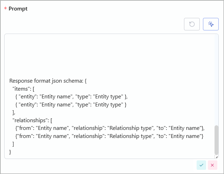This screenshot has height=174, width=224.
Task: Click the scrollbar track above the thumb
Action: tap(216, 80)
